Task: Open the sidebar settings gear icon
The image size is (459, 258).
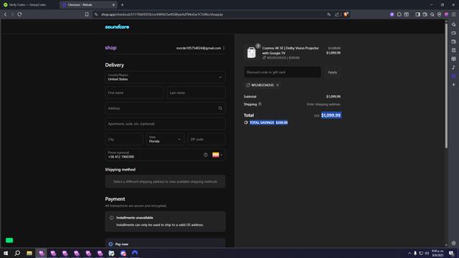Action: [454, 244]
